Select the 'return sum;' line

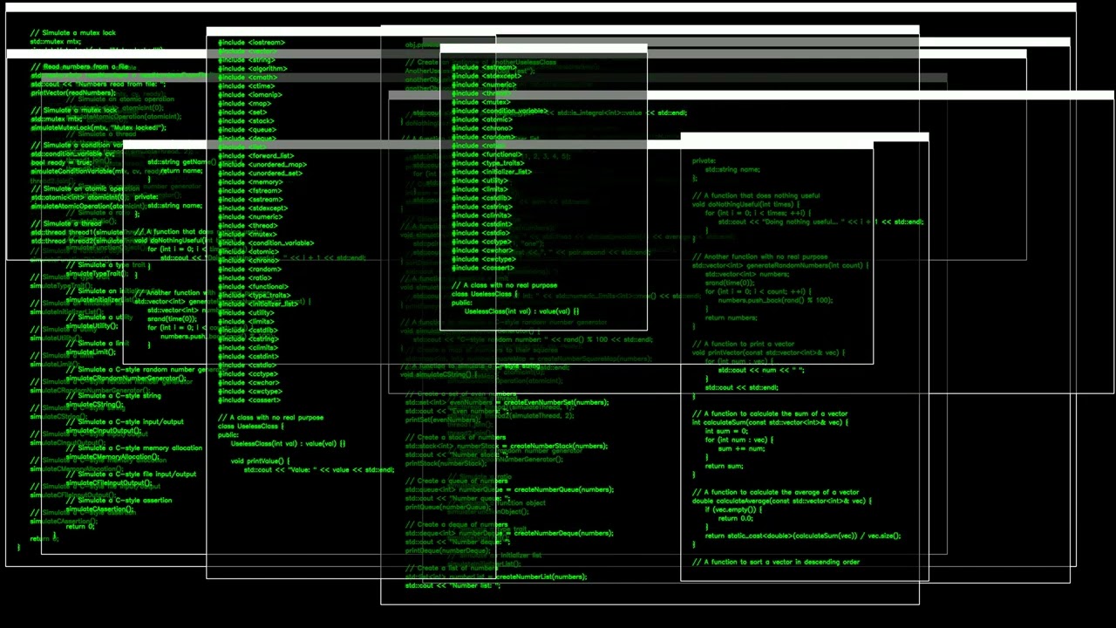point(724,466)
